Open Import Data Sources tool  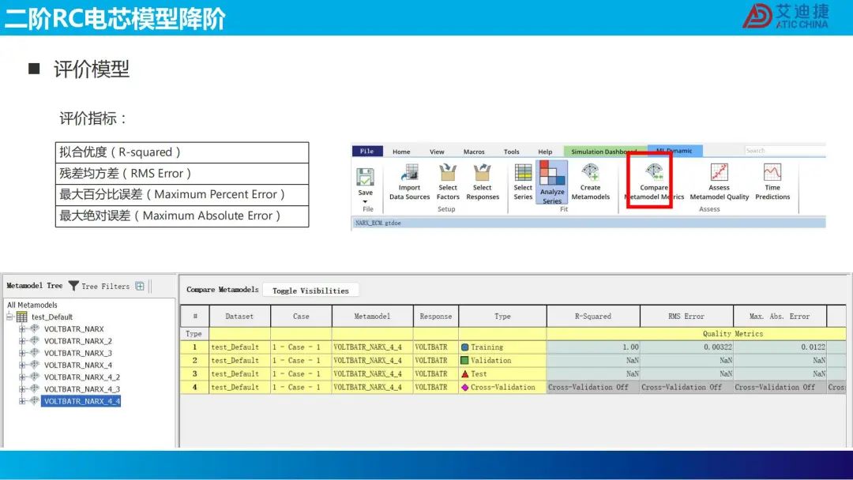409,174
